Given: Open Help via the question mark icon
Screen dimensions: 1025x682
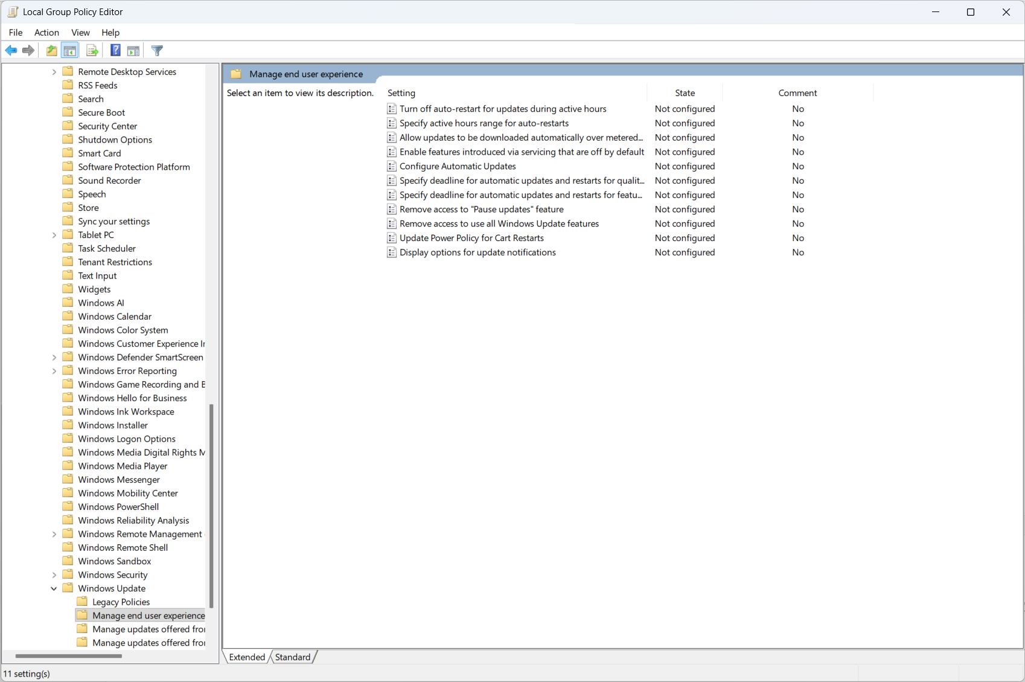Looking at the screenshot, I should tap(115, 50).
